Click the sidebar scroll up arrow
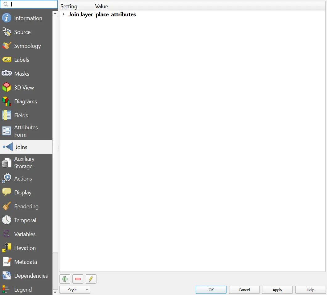The width and height of the screenshot is (327, 295). point(55,13)
